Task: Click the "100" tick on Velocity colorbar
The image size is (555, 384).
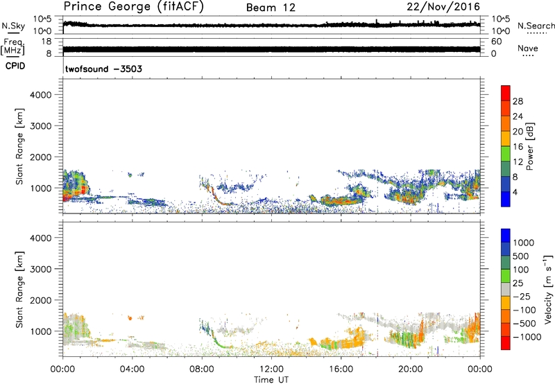Action: 521,270
